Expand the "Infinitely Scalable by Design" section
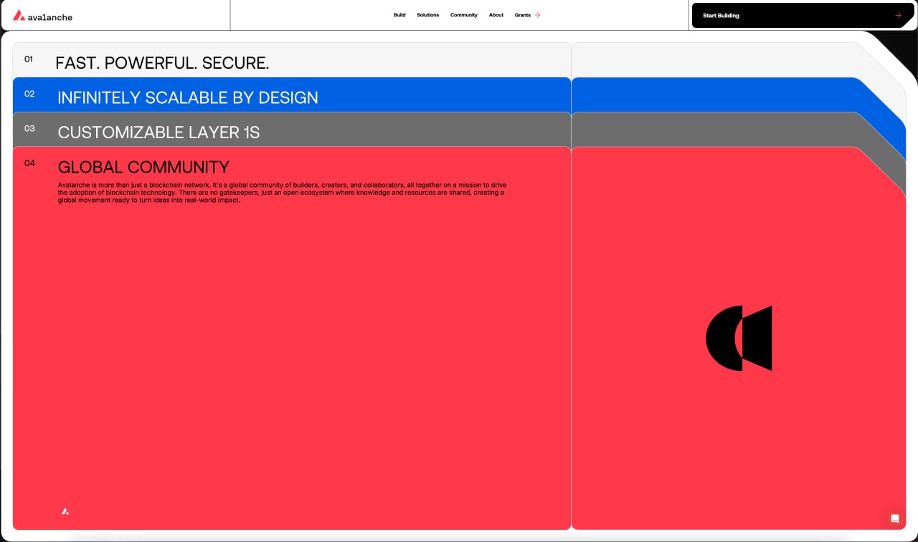The image size is (918, 542). tap(188, 97)
